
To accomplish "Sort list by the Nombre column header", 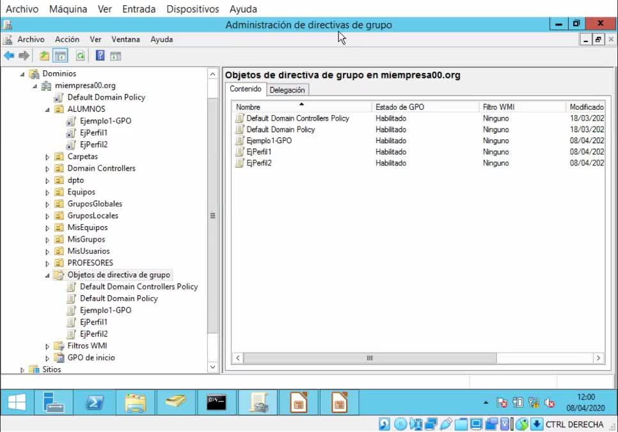I will [x=302, y=107].
